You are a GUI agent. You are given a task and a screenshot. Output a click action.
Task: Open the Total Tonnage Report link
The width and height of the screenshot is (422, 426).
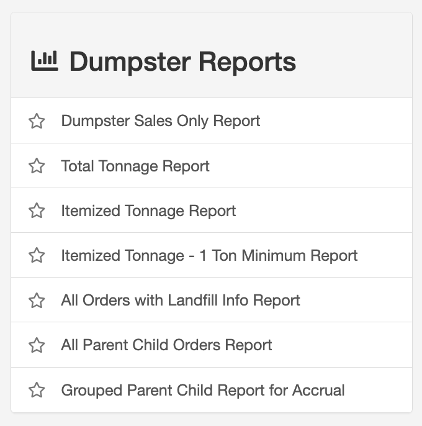(135, 166)
